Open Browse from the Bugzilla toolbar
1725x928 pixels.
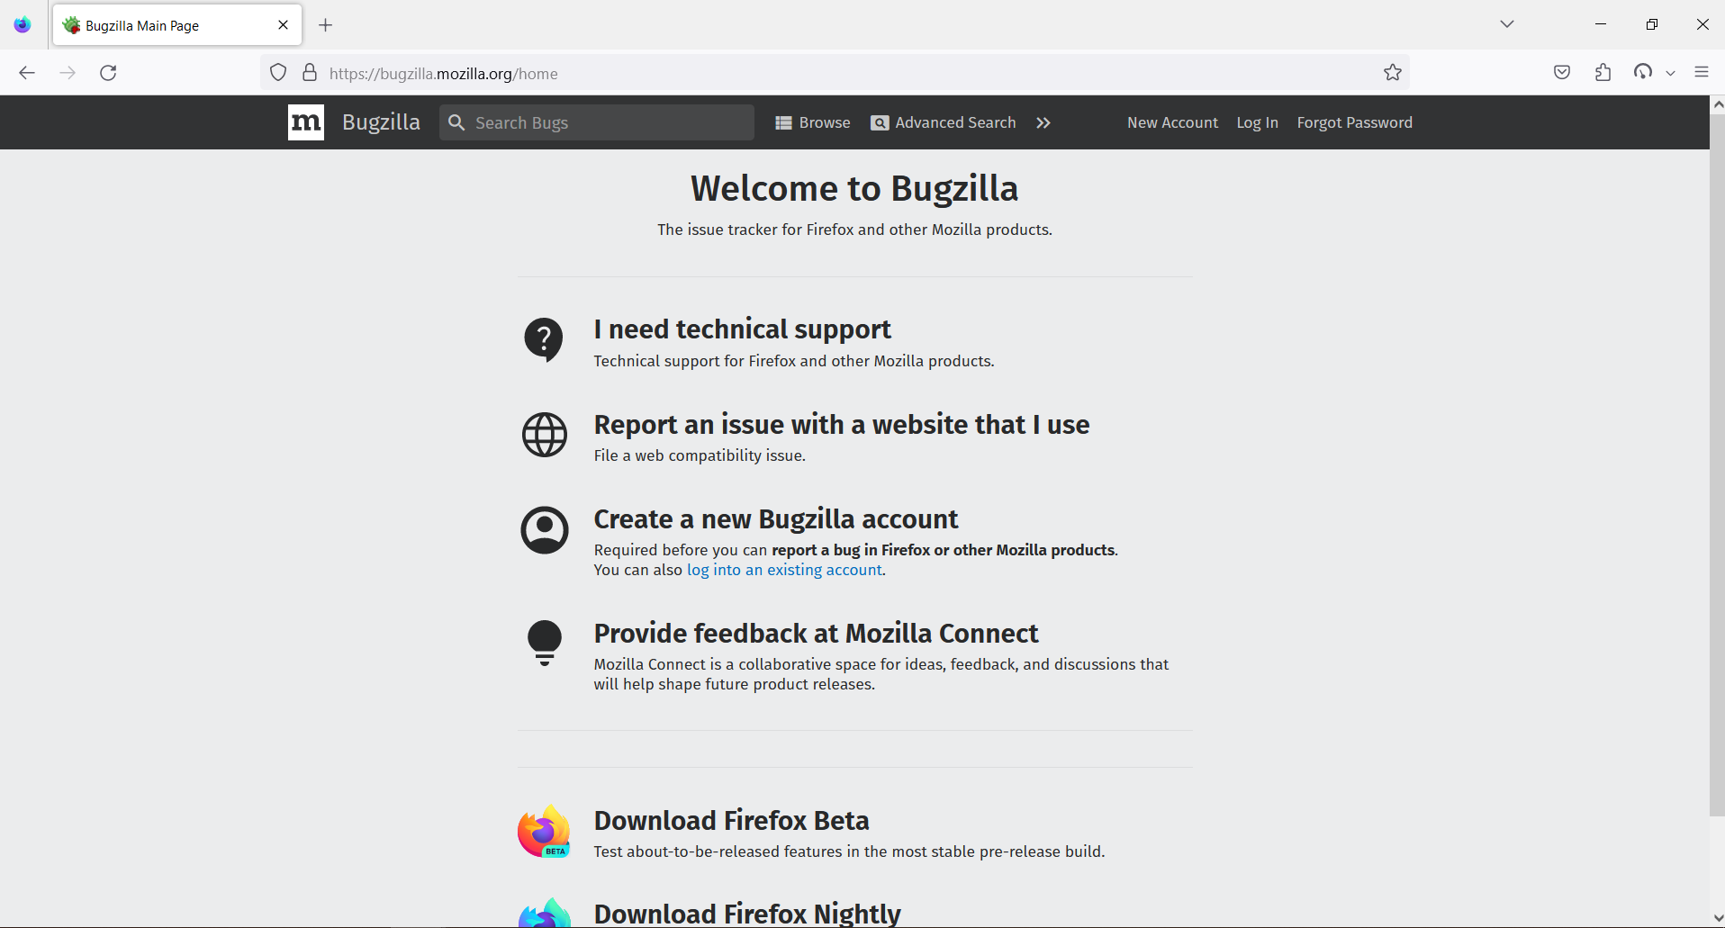(x=812, y=122)
